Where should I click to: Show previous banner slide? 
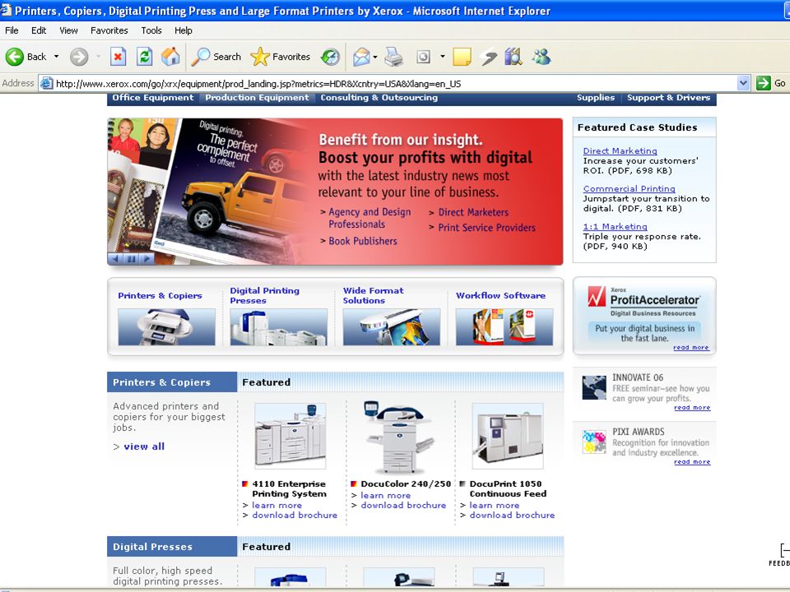[x=116, y=259]
